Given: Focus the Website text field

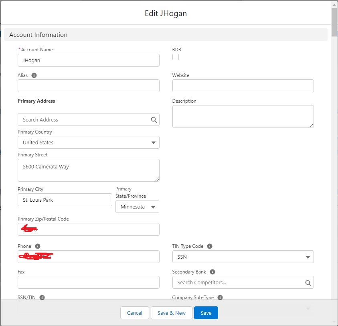Looking at the screenshot, I should click(x=243, y=86).
